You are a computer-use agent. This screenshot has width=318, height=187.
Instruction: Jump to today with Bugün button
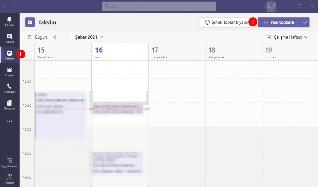(x=38, y=37)
